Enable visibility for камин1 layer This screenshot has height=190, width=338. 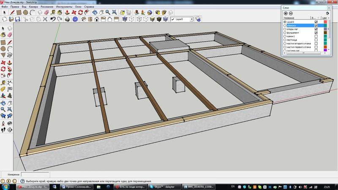coord(316,37)
